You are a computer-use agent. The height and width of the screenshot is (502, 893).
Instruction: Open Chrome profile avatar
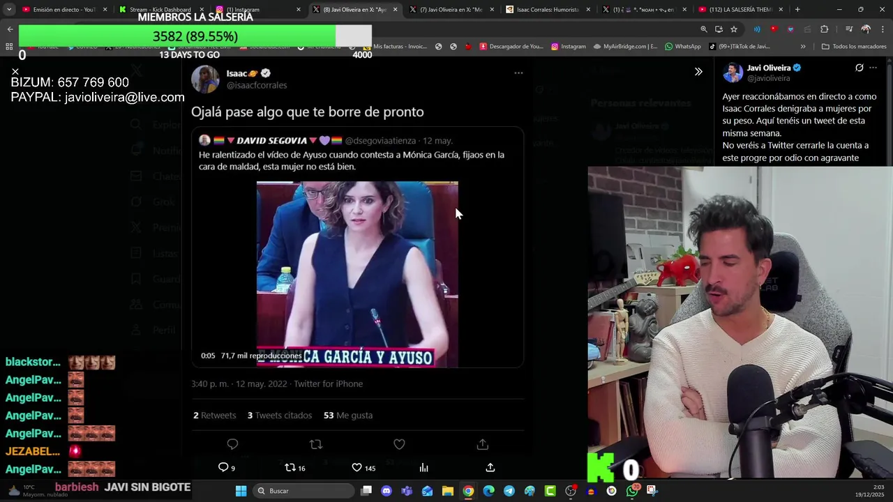(866, 29)
